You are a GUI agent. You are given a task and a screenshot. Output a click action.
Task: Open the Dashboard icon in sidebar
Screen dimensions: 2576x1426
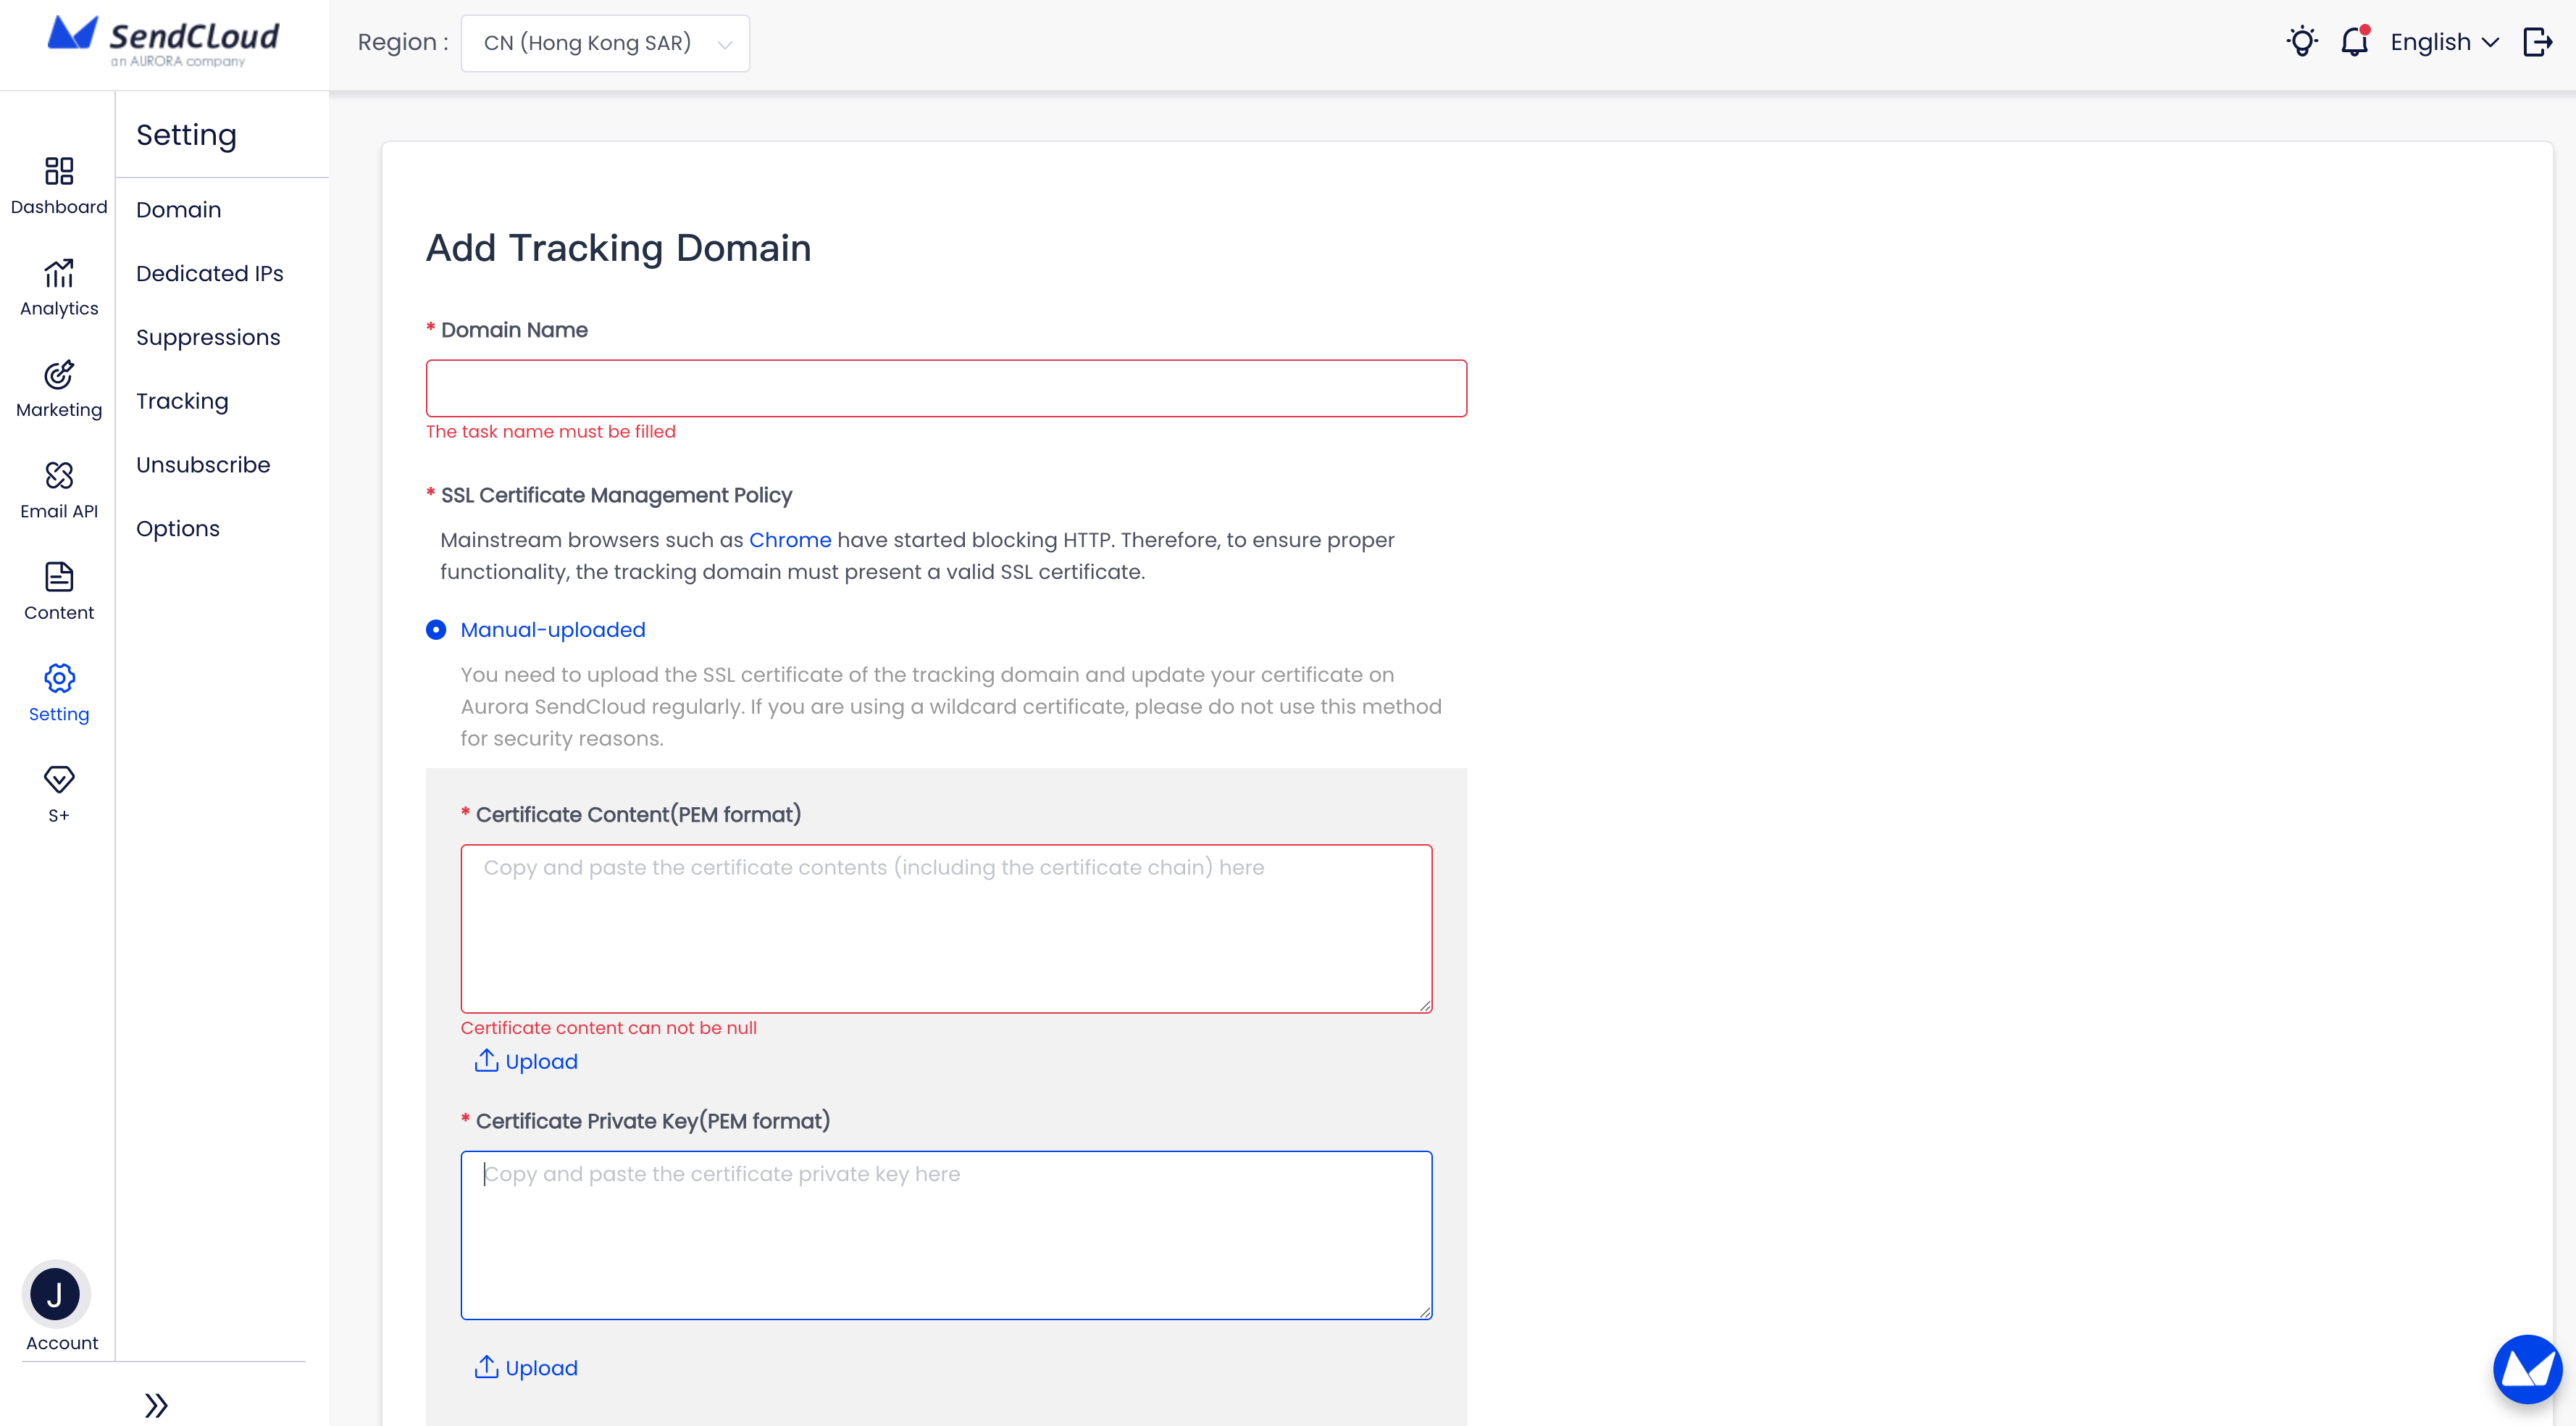(x=59, y=172)
